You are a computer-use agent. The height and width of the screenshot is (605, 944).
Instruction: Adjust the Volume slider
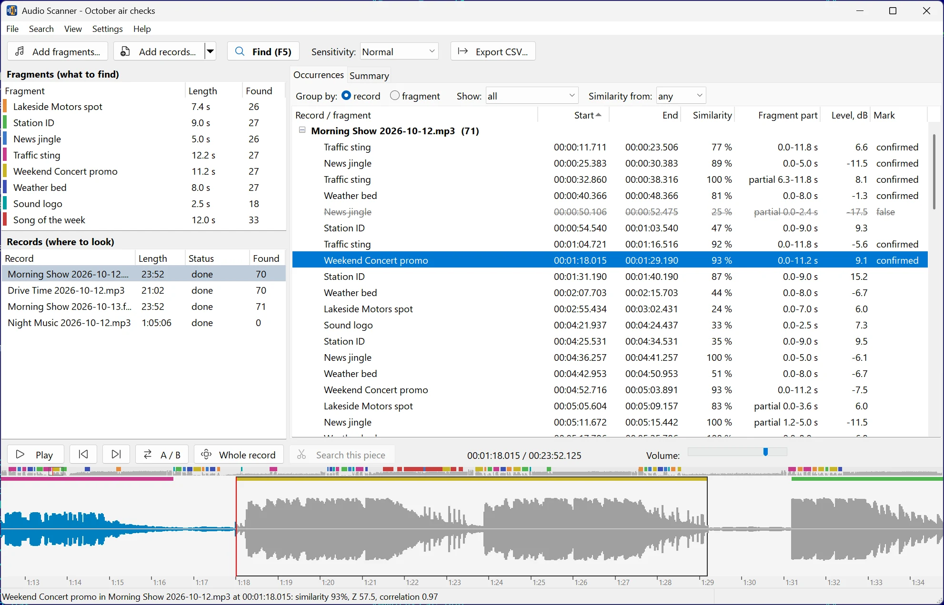point(737,452)
